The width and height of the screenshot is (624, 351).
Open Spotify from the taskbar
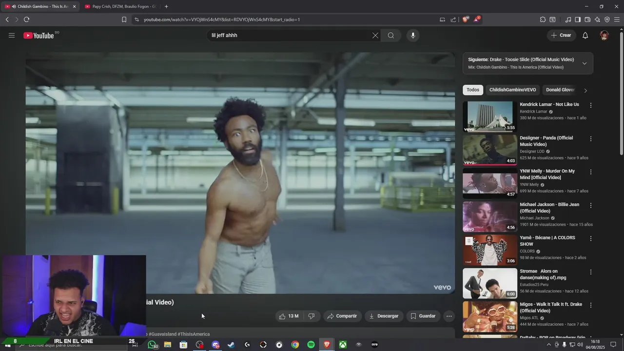(x=311, y=345)
